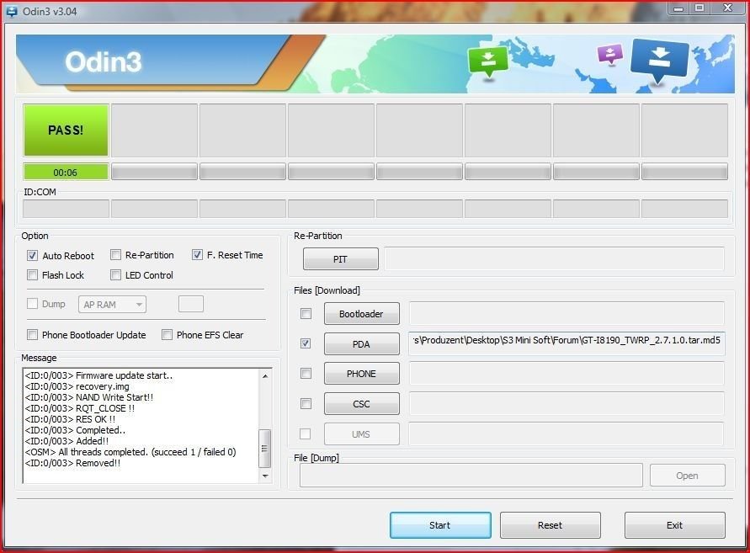Viewport: 750px width, 553px height.
Task: Click the PIT button
Action: click(341, 258)
